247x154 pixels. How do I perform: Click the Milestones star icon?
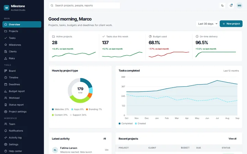[6, 45]
